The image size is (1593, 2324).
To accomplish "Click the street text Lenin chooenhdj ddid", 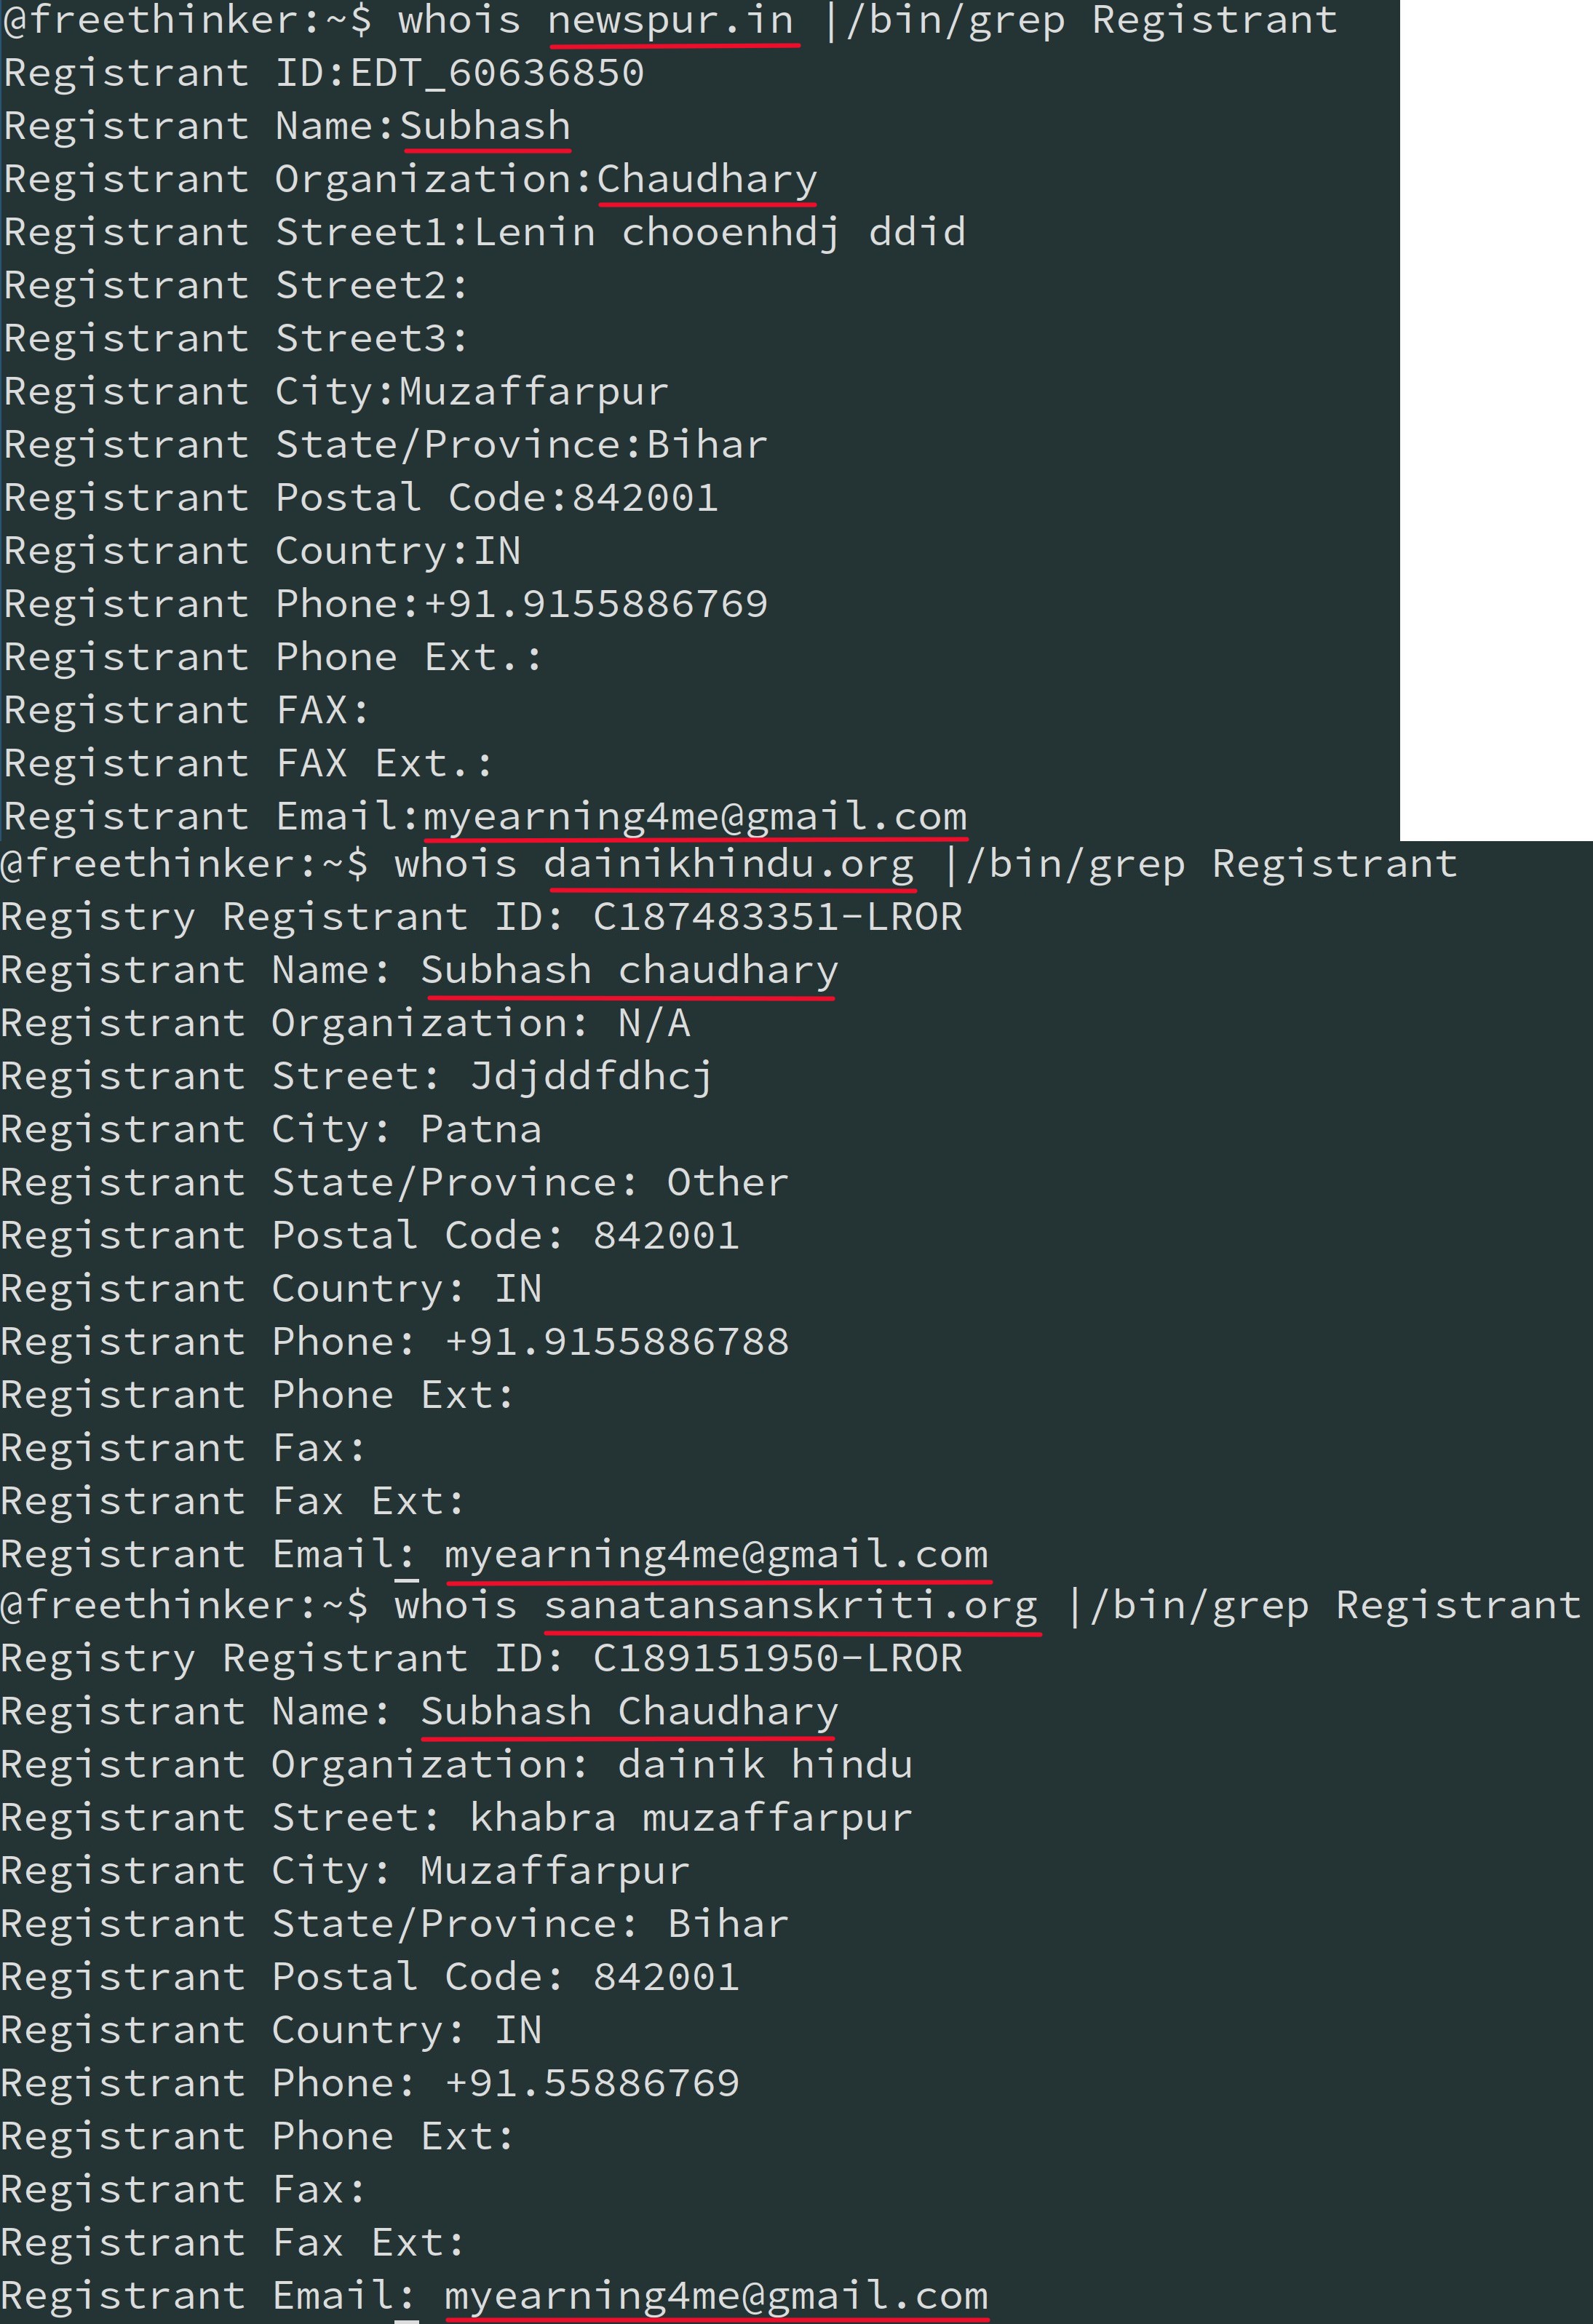I will coord(720,233).
